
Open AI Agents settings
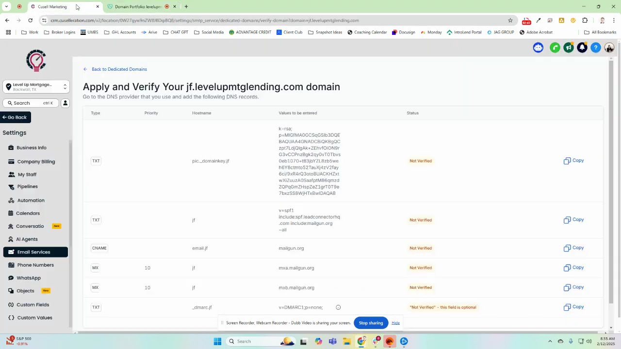[27, 239]
